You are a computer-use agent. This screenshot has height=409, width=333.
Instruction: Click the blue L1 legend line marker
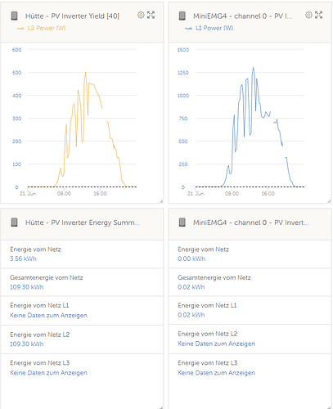[x=188, y=29]
